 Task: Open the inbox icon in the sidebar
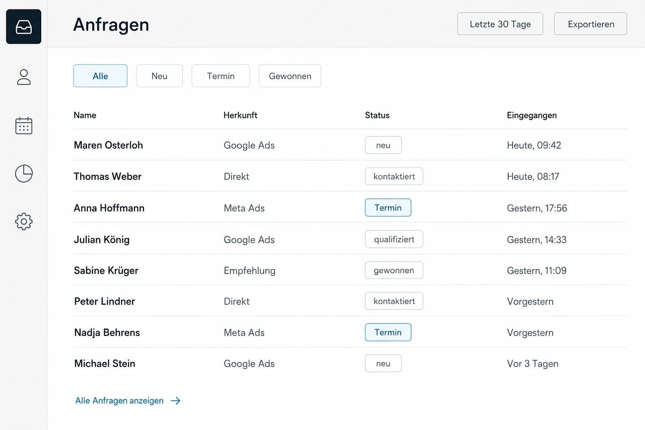point(24,26)
